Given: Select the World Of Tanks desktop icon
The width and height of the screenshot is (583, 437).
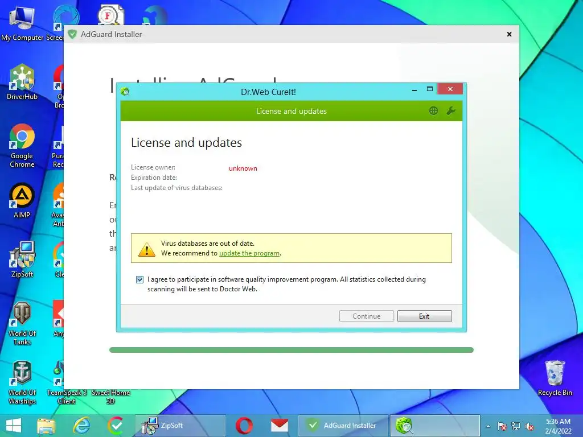Looking at the screenshot, I should [x=22, y=323].
